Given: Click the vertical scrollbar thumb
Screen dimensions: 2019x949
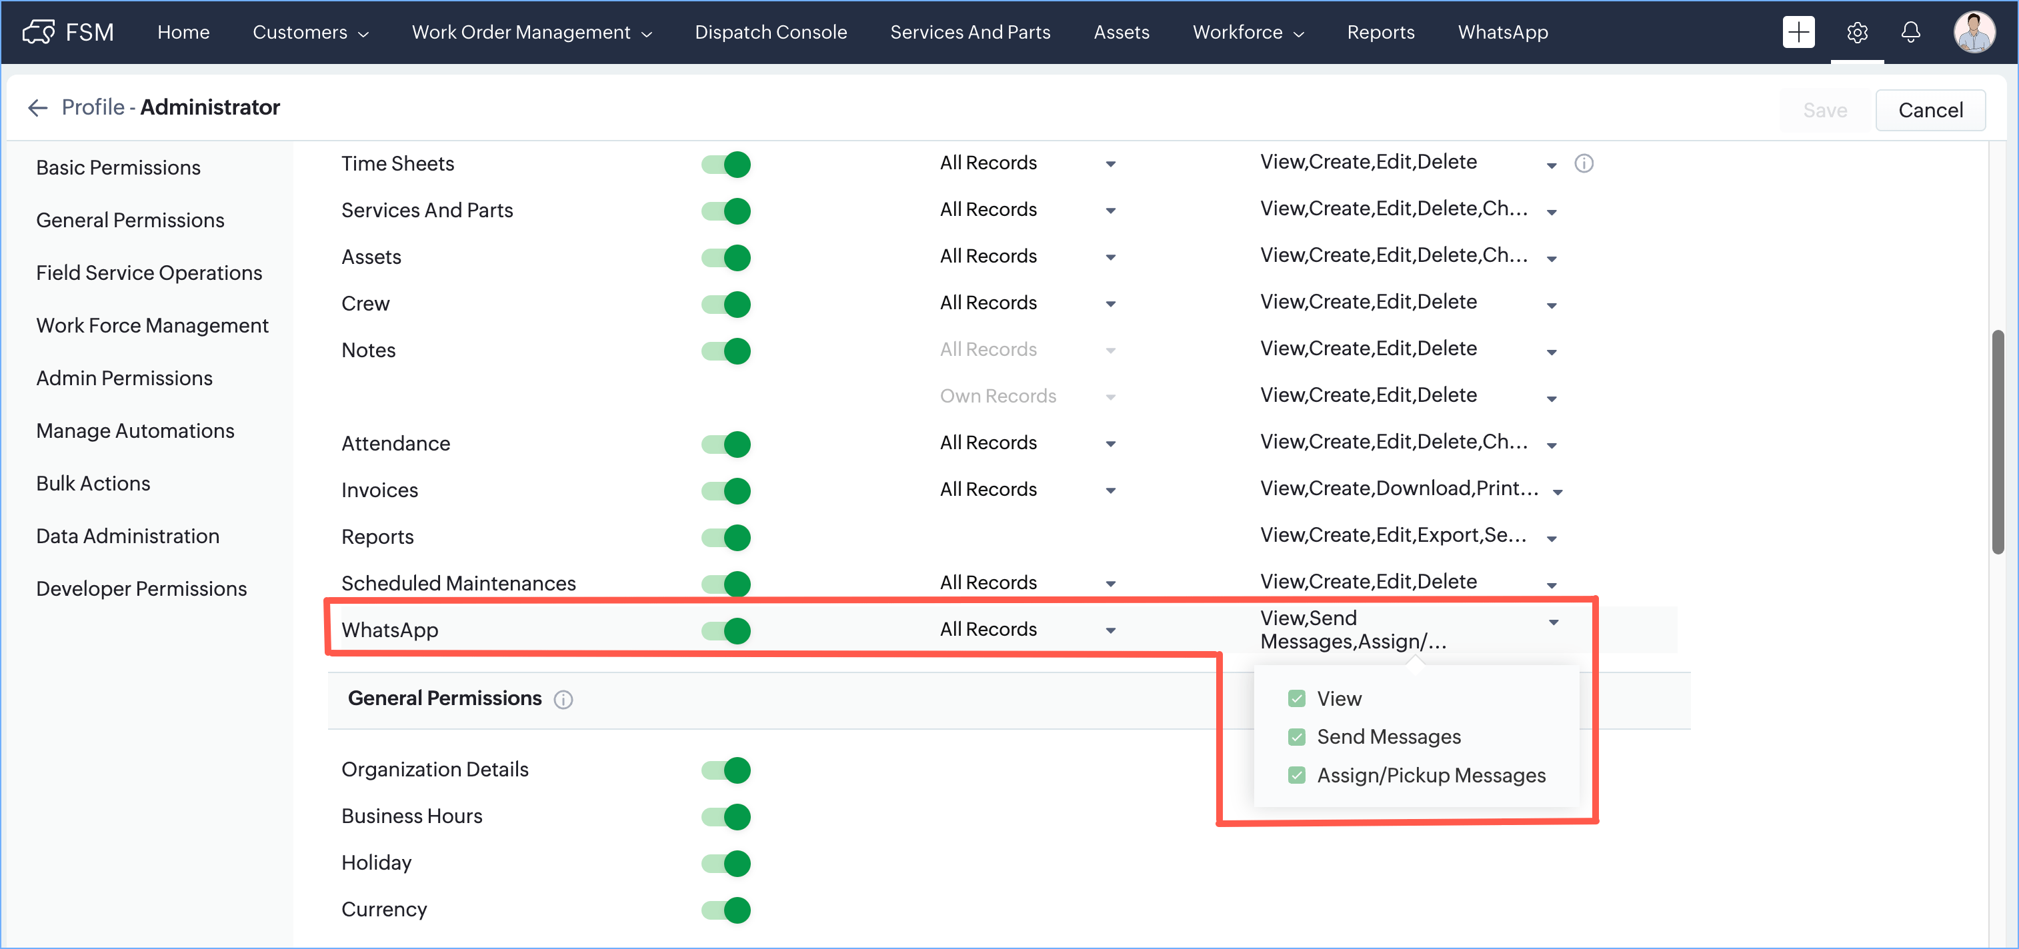Looking at the screenshot, I should pos(1998,443).
